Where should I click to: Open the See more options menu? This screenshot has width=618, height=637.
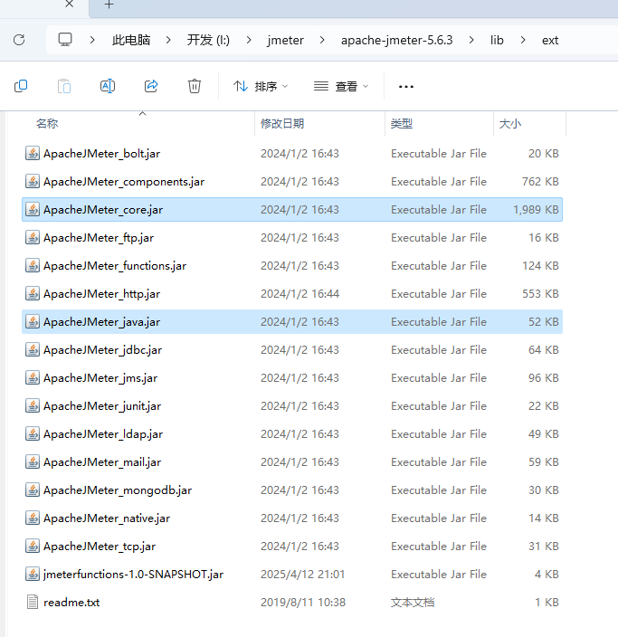(405, 86)
